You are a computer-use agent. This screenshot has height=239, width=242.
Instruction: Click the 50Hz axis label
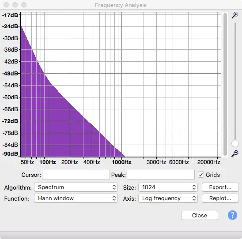(27, 162)
